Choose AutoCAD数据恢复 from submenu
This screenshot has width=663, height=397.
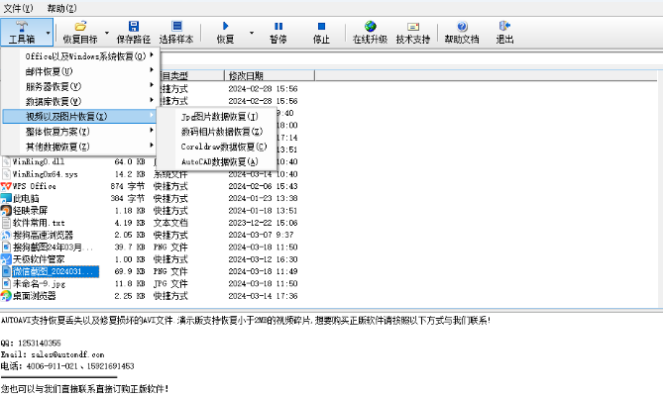click(x=219, y=161)
